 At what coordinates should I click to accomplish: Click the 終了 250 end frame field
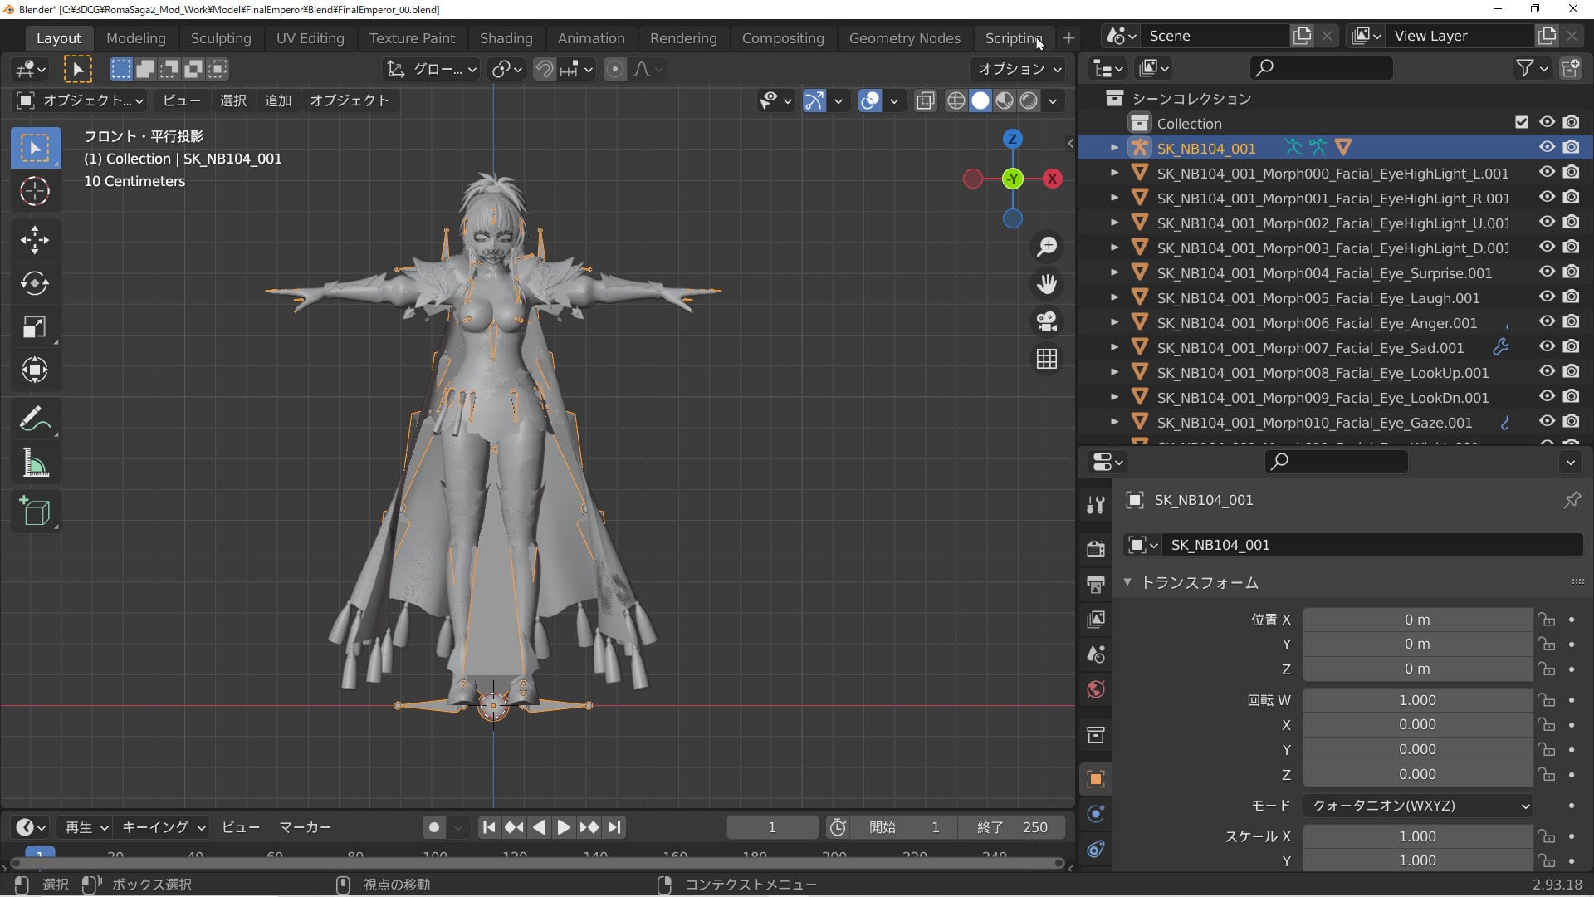point(1011,827)
